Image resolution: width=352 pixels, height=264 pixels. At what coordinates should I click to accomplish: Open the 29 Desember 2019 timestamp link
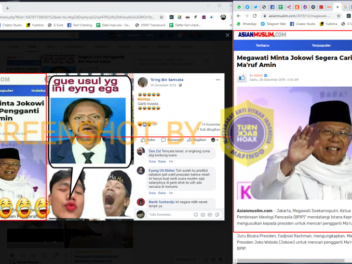[x=163, y=85]
